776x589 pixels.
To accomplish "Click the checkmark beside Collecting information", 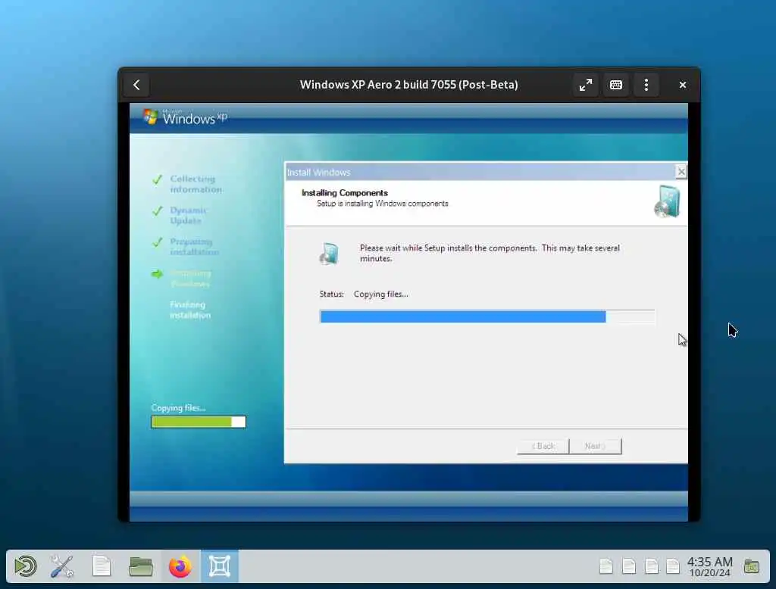I will (158, 179).
